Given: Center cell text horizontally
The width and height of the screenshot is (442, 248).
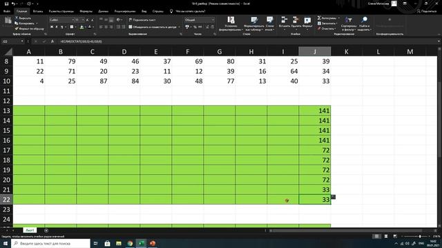Looking at the screenshot, I should pyautogui.click(x=106, y=27).
